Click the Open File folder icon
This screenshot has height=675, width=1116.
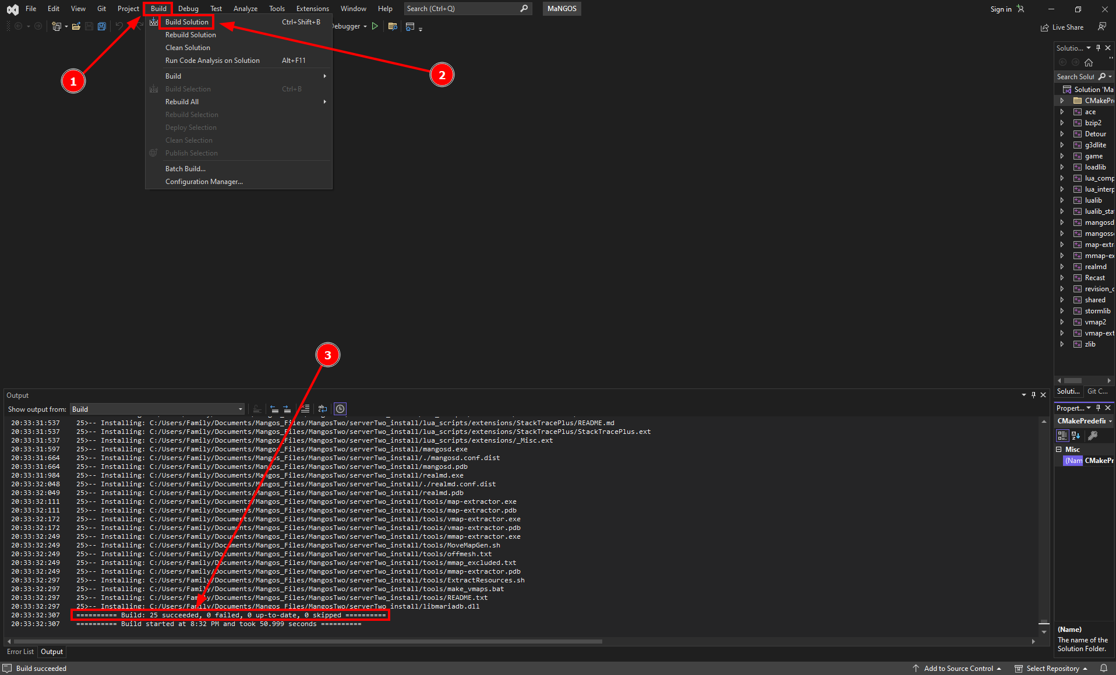click(x=76, y=26)
